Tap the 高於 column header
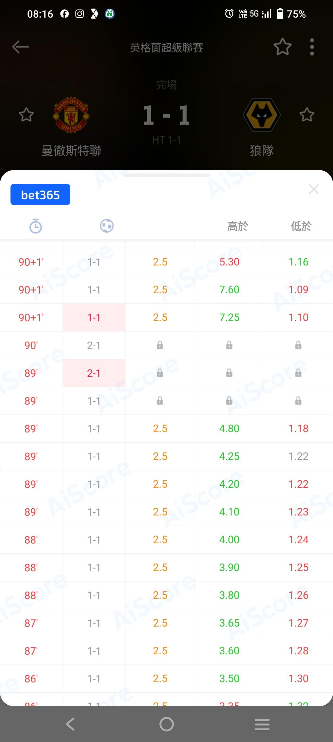Screen dimensions: 333x742 (x=238, y=227)
